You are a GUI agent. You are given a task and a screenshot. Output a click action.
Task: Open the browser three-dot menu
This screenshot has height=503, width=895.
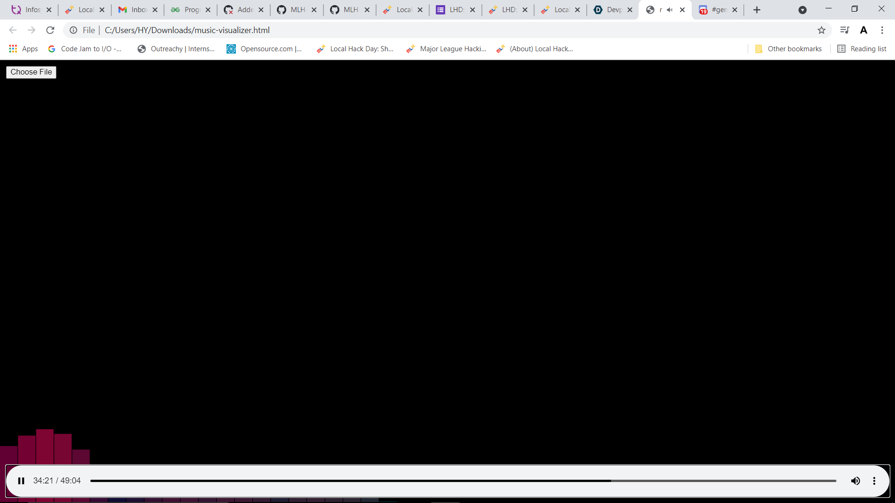882,30
